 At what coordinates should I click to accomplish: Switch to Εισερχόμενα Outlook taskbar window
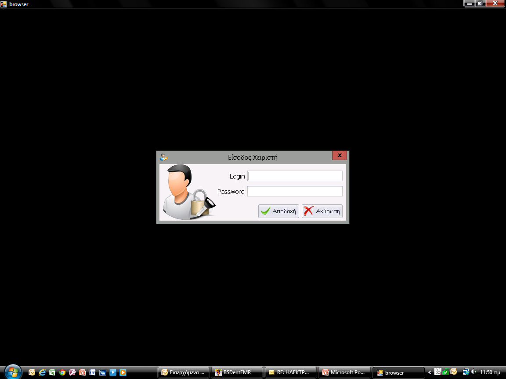183,372
